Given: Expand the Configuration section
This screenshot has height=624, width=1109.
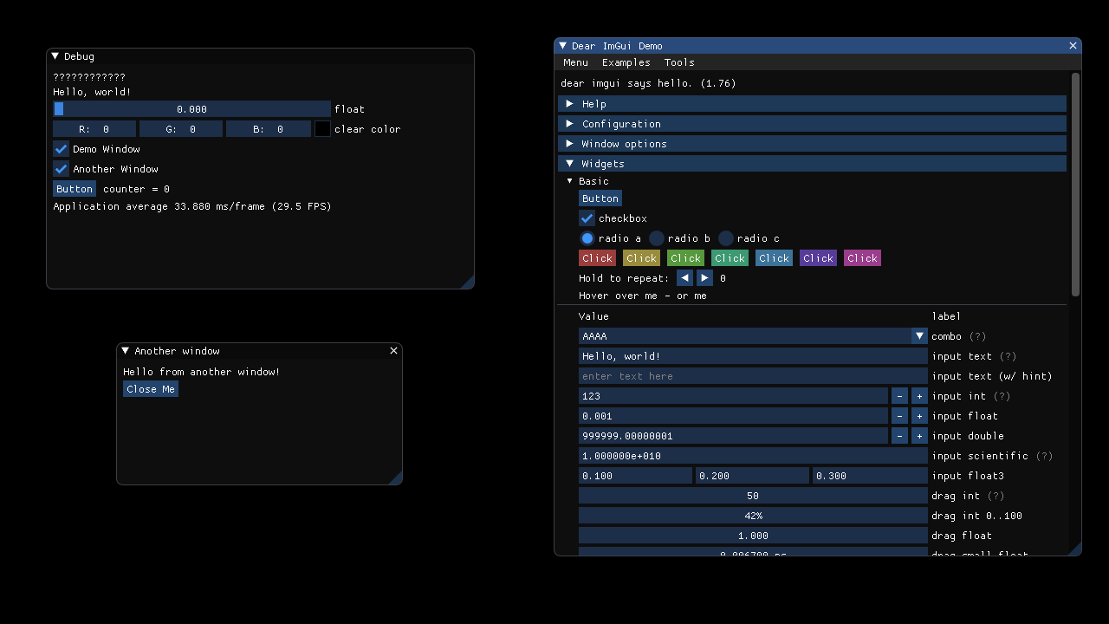Looking at the screenshot, I should [x=812, y=124].
